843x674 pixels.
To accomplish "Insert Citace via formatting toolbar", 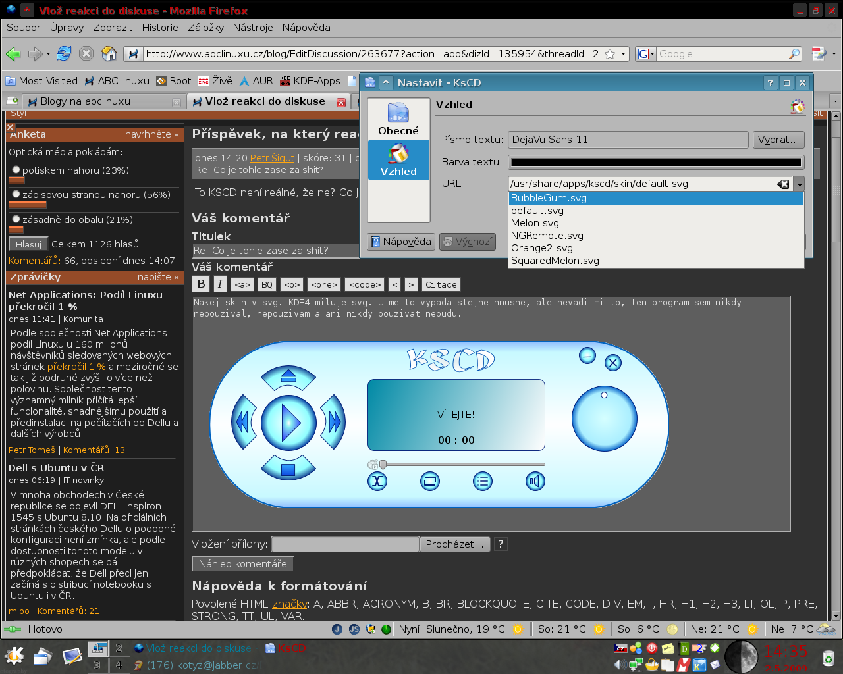I will (441, 284).
